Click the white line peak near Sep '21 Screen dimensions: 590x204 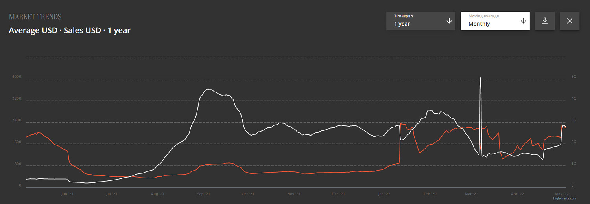[208, 90]
